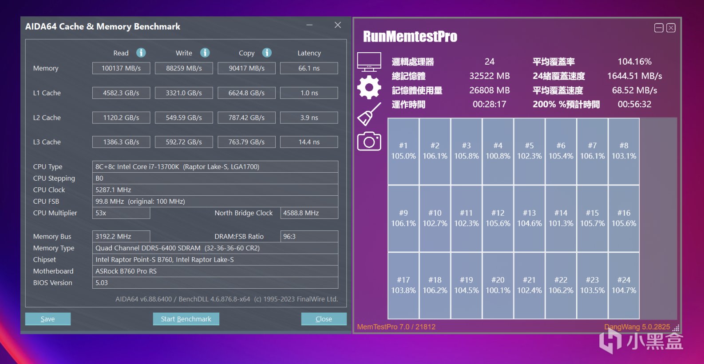
Task: Click the Start Benchmark button
Action: pyautogui.click(x=186, y=319)
